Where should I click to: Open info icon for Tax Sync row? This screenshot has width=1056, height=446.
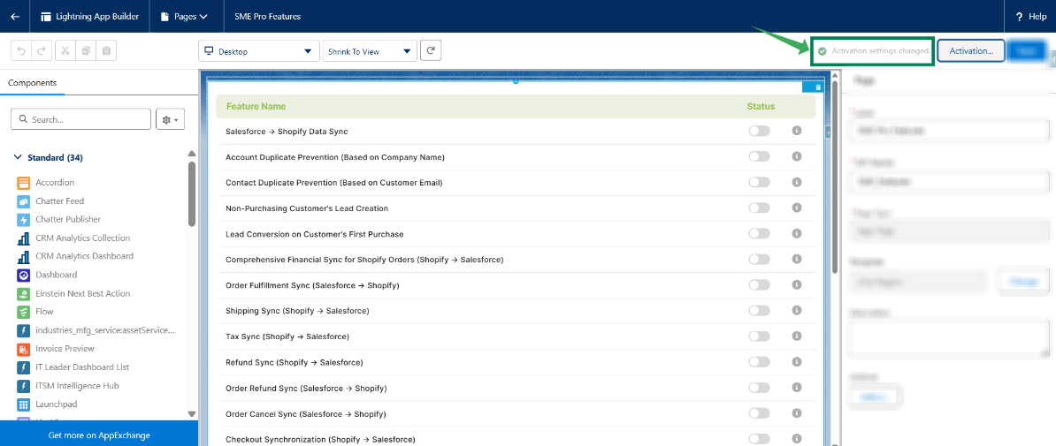pos(797,336)
